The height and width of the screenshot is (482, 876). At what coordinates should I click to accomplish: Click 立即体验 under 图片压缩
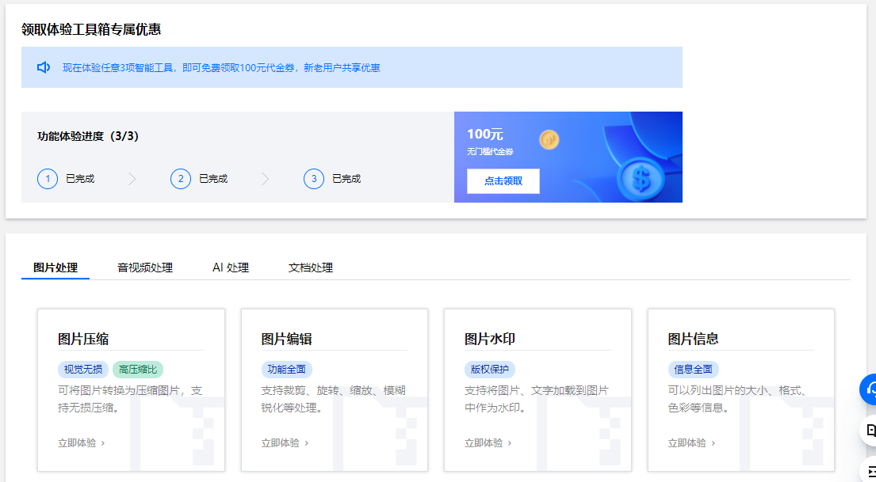coord(81,443)
